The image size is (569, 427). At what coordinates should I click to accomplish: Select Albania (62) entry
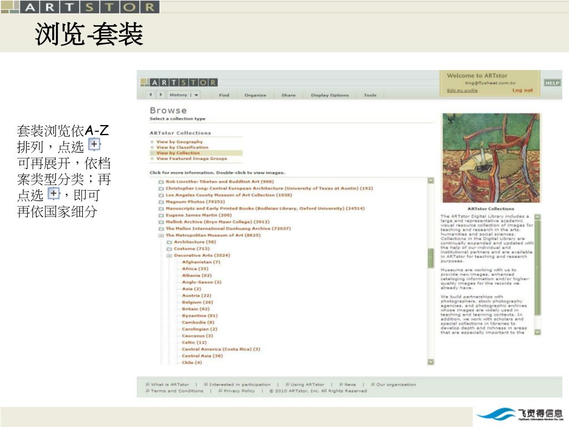click(x=197, y=276)
